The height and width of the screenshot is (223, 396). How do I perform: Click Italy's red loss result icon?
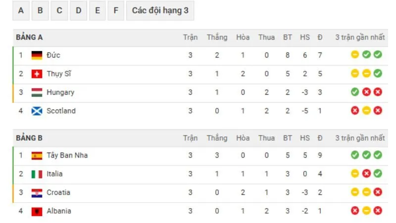366,174
